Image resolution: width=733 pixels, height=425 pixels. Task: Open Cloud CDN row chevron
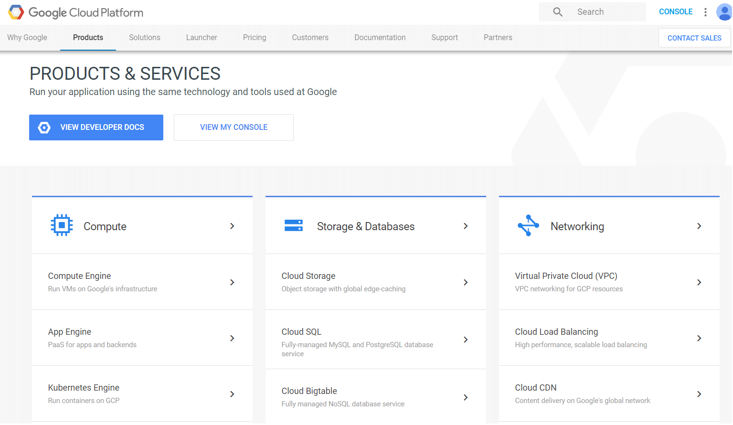coord(699,394)
